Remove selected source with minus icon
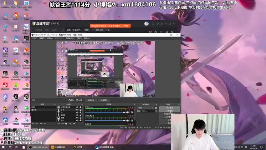266x150 pixels. pos(62,124)
